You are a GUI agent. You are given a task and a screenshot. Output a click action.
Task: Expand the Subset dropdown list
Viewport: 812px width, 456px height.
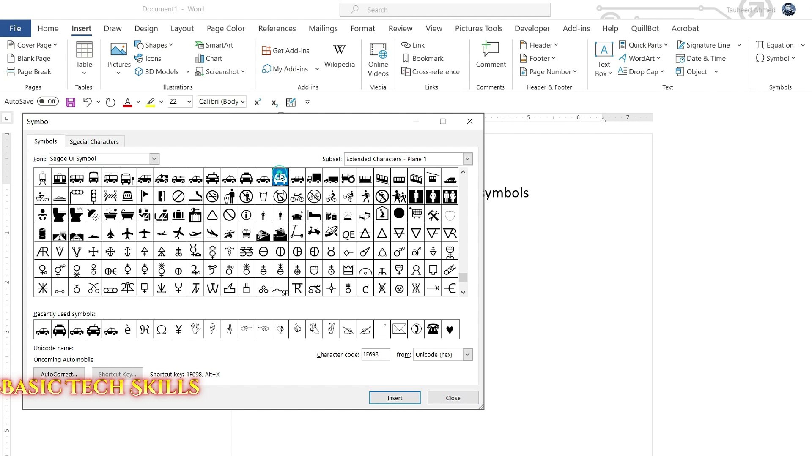467,159
